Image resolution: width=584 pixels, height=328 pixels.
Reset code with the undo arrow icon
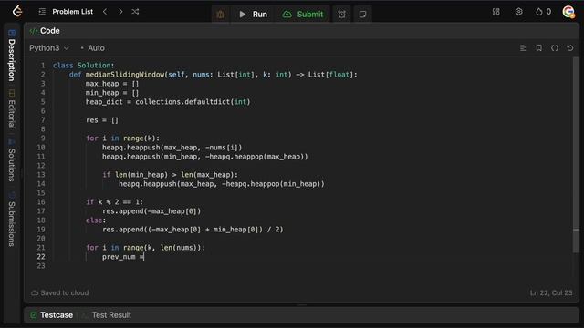point(569,48)
